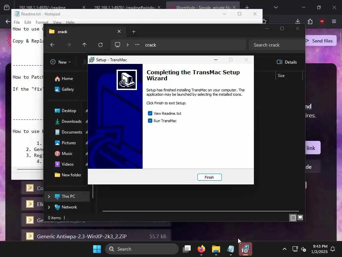Viewport: 342px width, 257px height.
Task: Open File Explorer from the taskbar
Action: [216, 249]
